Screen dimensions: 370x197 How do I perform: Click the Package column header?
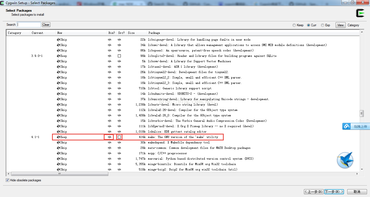[253, 33]
